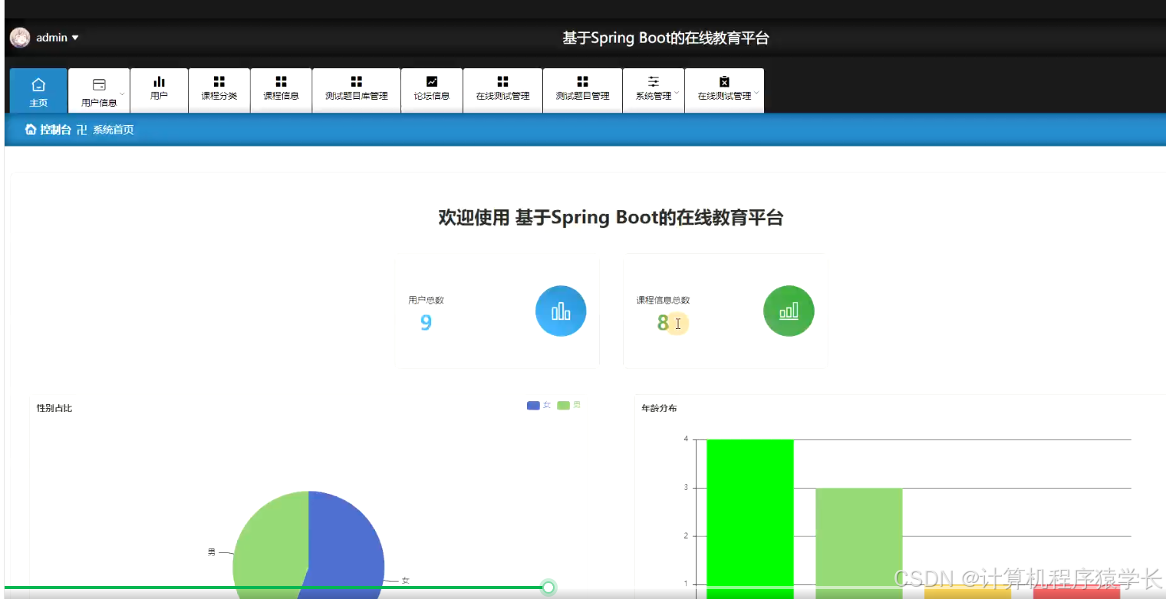Click the admin avatar image
Screen dimensions: 1166x599
[x=20, y=38]
